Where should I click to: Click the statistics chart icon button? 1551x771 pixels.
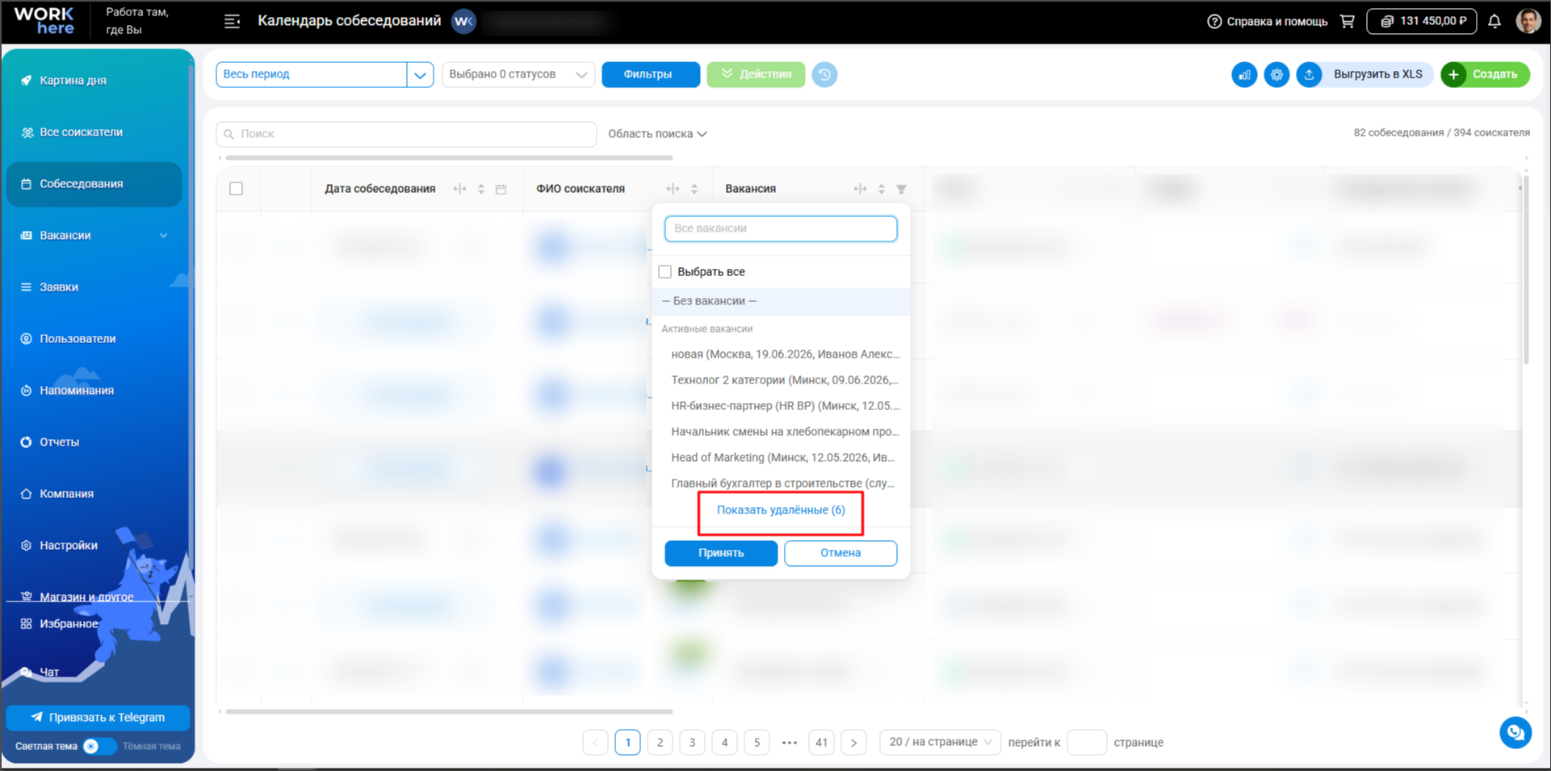(x=1244, y=74)
